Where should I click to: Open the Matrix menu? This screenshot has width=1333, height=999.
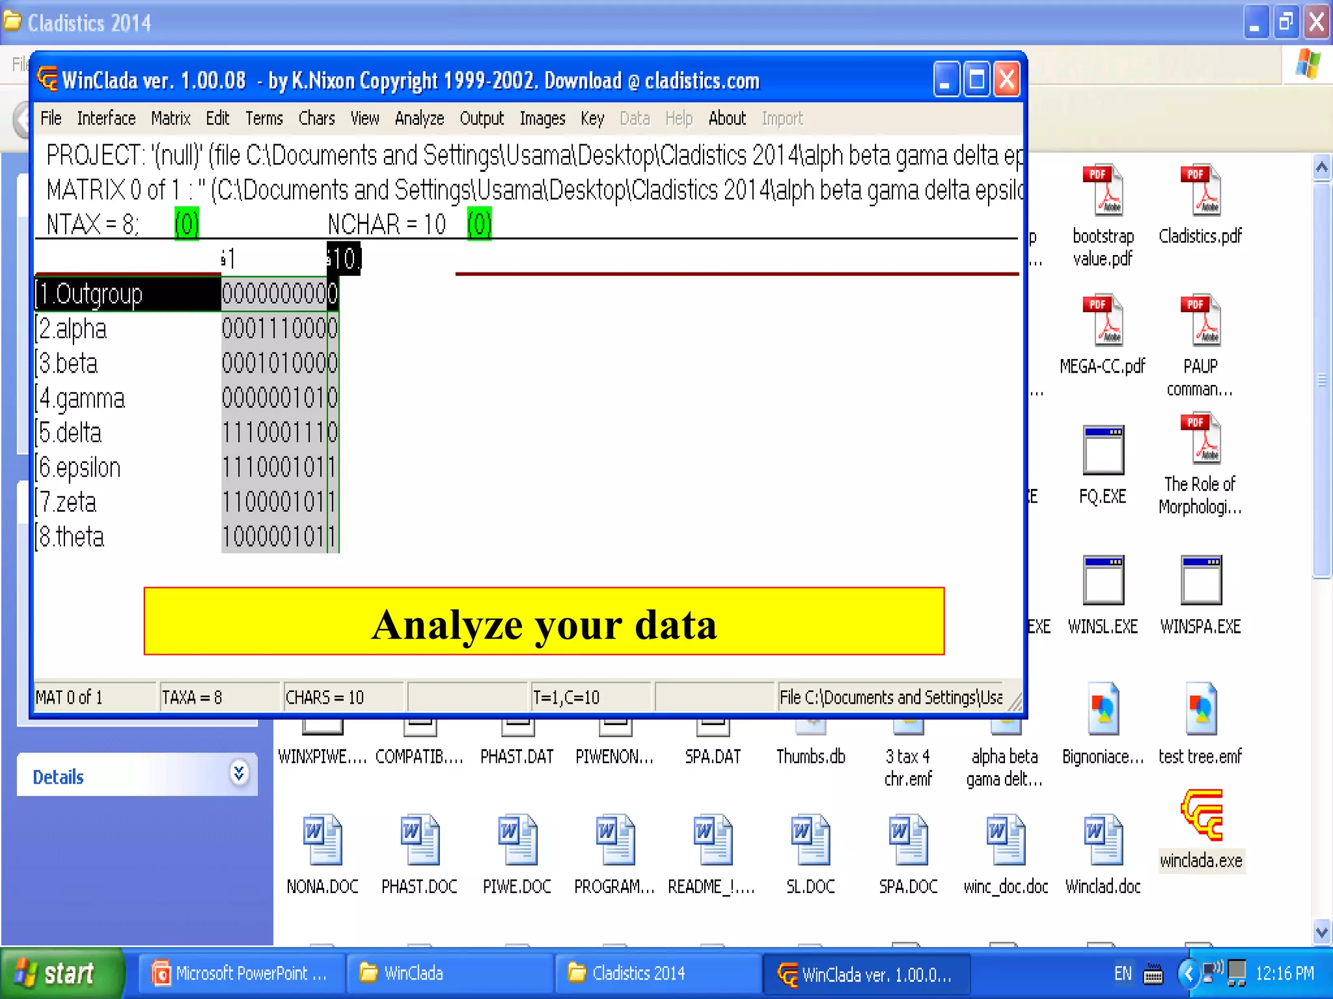(171, 118)
